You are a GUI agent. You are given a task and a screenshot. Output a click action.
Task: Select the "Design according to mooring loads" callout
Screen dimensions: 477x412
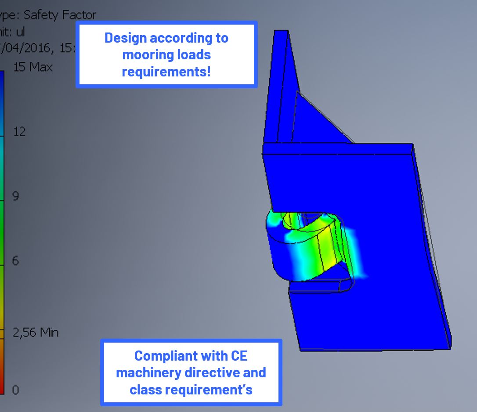[166, 55]
